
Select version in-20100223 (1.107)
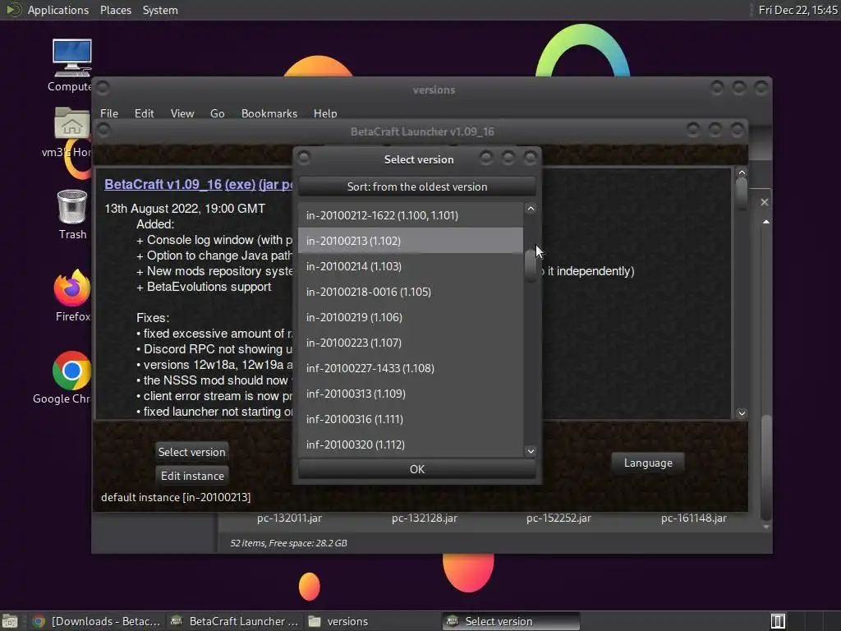[411, 343]
